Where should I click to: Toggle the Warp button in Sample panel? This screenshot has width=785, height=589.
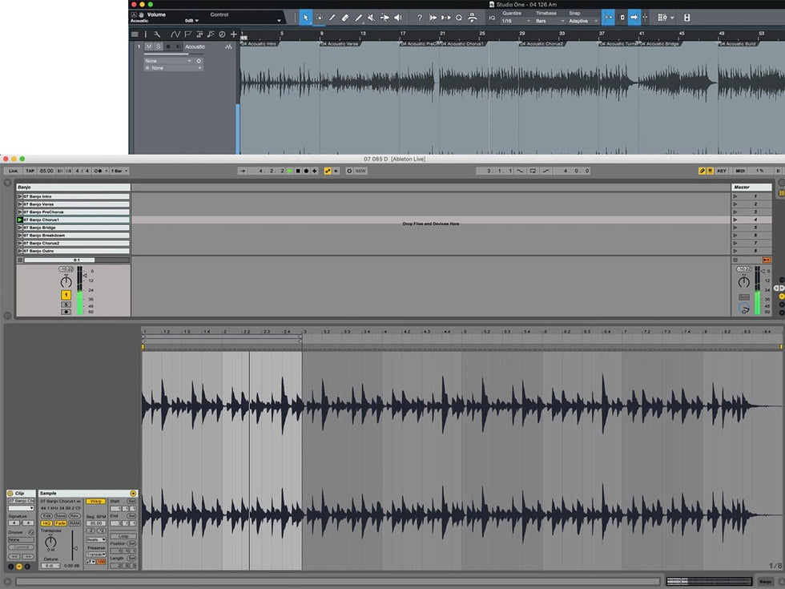[96, 501]
